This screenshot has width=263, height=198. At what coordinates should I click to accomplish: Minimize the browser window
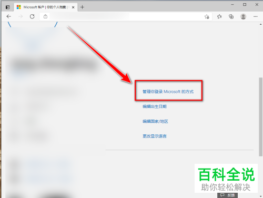pos(232,5)
